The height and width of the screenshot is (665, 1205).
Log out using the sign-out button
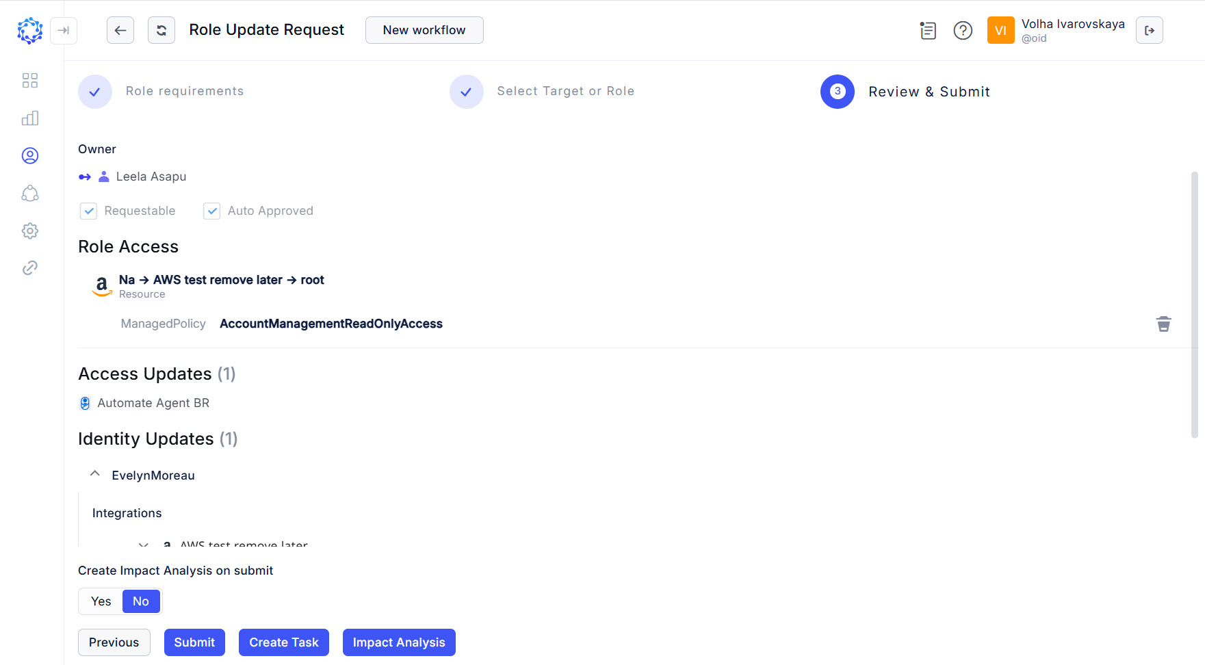pos(1150,30)
